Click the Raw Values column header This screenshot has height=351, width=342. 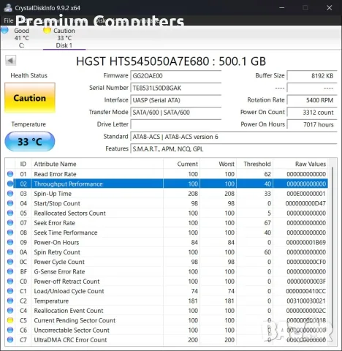300,164
